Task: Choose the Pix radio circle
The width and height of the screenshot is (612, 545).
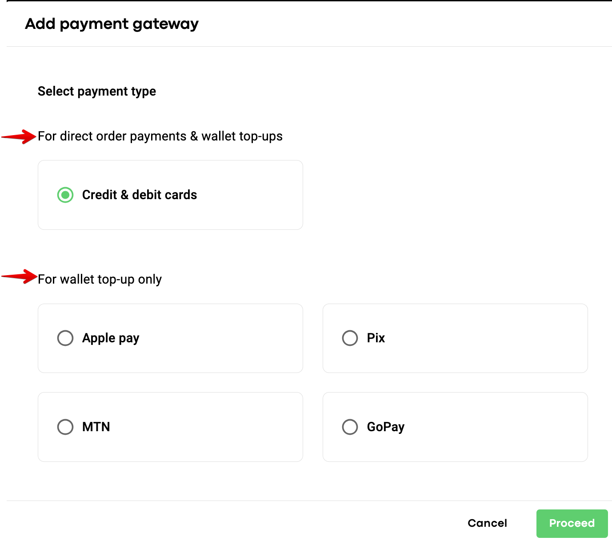Action: (350, 338)
